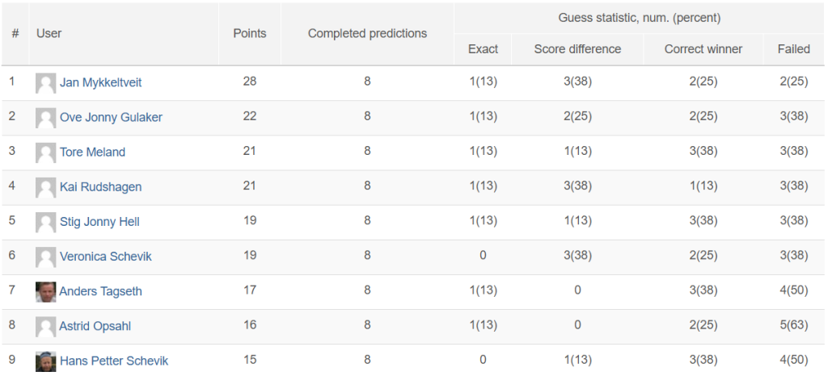
Task: Click the Points column header
Action: point(250,34)
